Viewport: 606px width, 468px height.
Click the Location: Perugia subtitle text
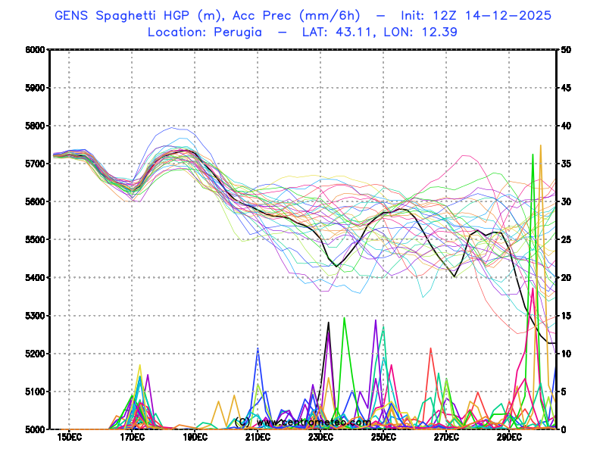click(205, 32)
